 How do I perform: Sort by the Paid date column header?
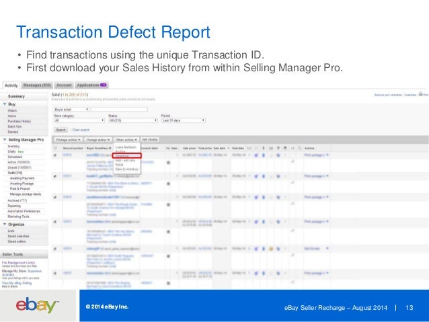238,149
